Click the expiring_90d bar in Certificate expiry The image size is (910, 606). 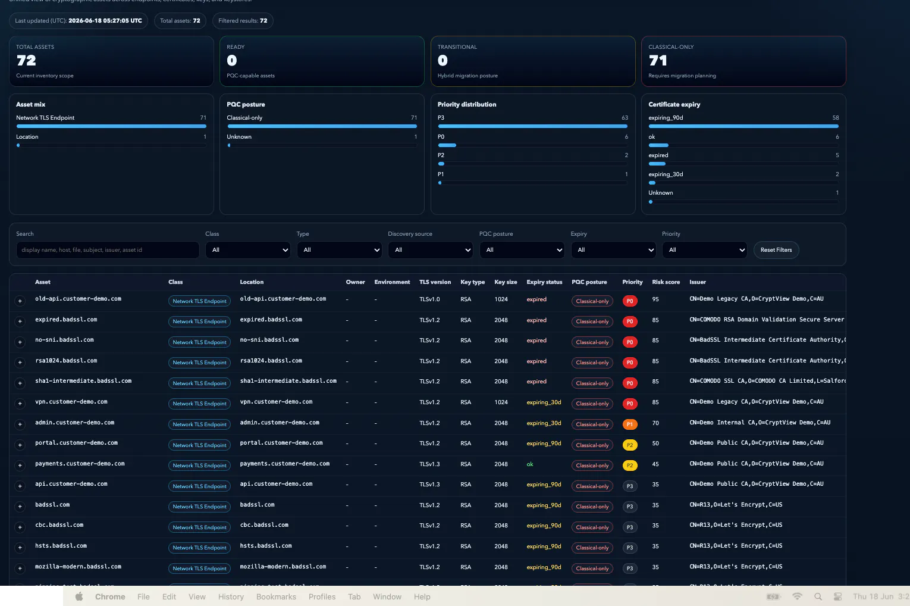coord(743,126)
